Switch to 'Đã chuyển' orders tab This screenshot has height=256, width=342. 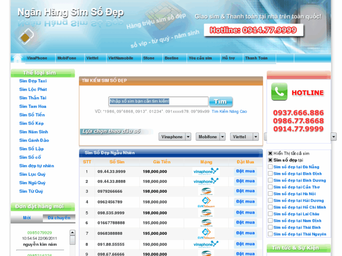[x=59, y=218]
